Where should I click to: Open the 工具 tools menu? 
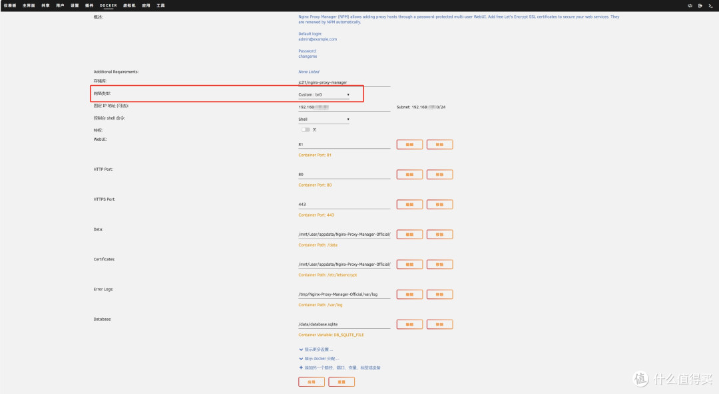point(160,5)
